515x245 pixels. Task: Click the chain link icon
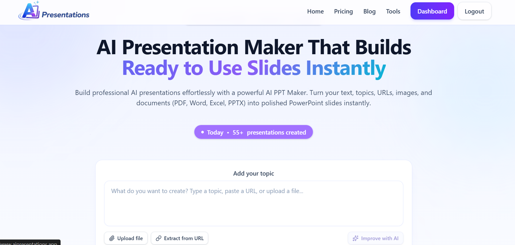(x=158, y=238)
